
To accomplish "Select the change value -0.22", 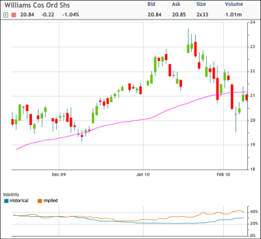I will point(48,15).
